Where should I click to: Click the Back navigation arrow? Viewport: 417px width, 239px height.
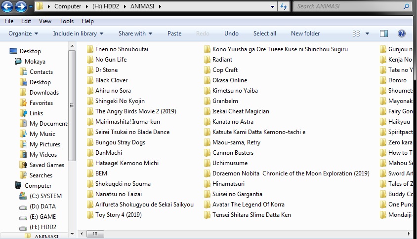click(7, 6)
